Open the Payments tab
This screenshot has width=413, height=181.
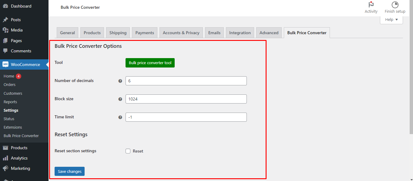[x=145, y=33]
